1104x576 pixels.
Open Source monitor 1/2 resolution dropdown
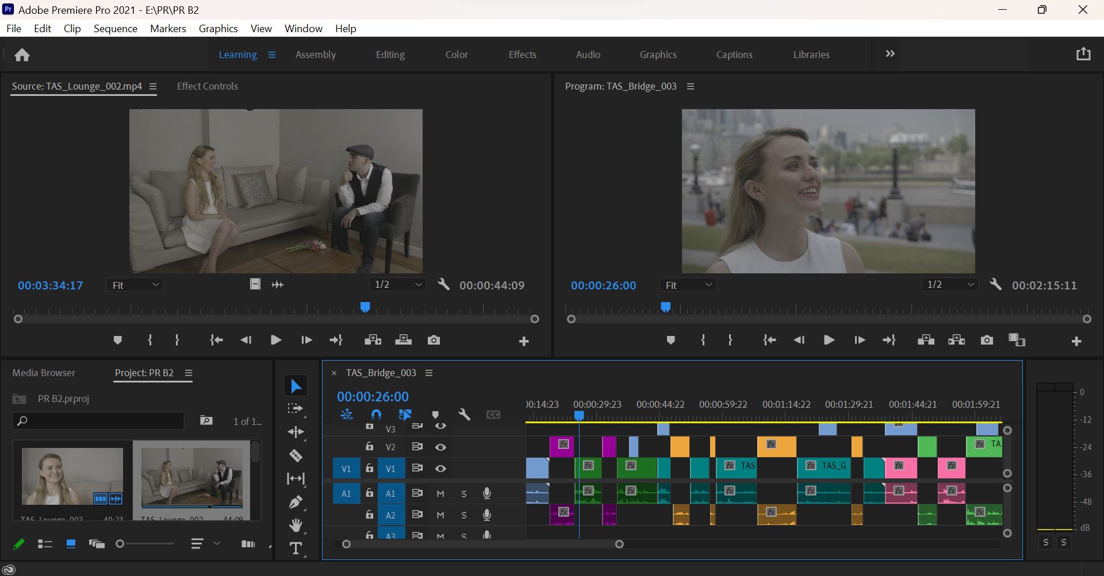[398, 285]
